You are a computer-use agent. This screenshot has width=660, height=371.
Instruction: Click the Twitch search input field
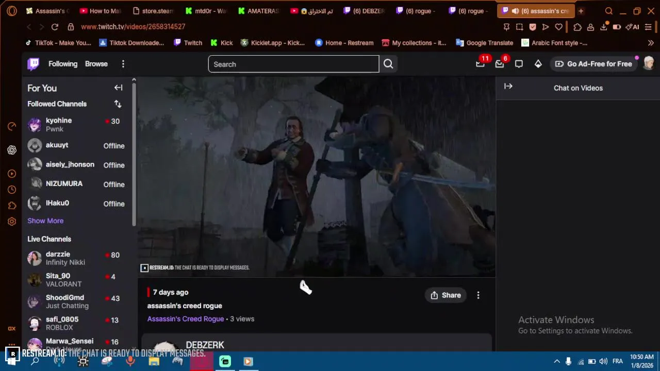[x=293, y=64]
